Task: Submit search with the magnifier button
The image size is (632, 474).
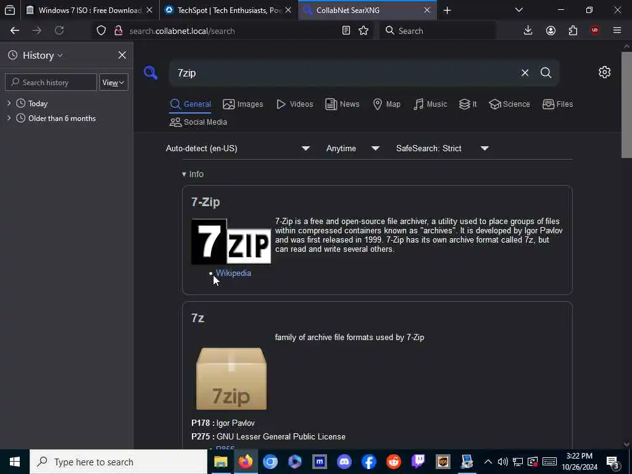Action: [x=546, y=73]
